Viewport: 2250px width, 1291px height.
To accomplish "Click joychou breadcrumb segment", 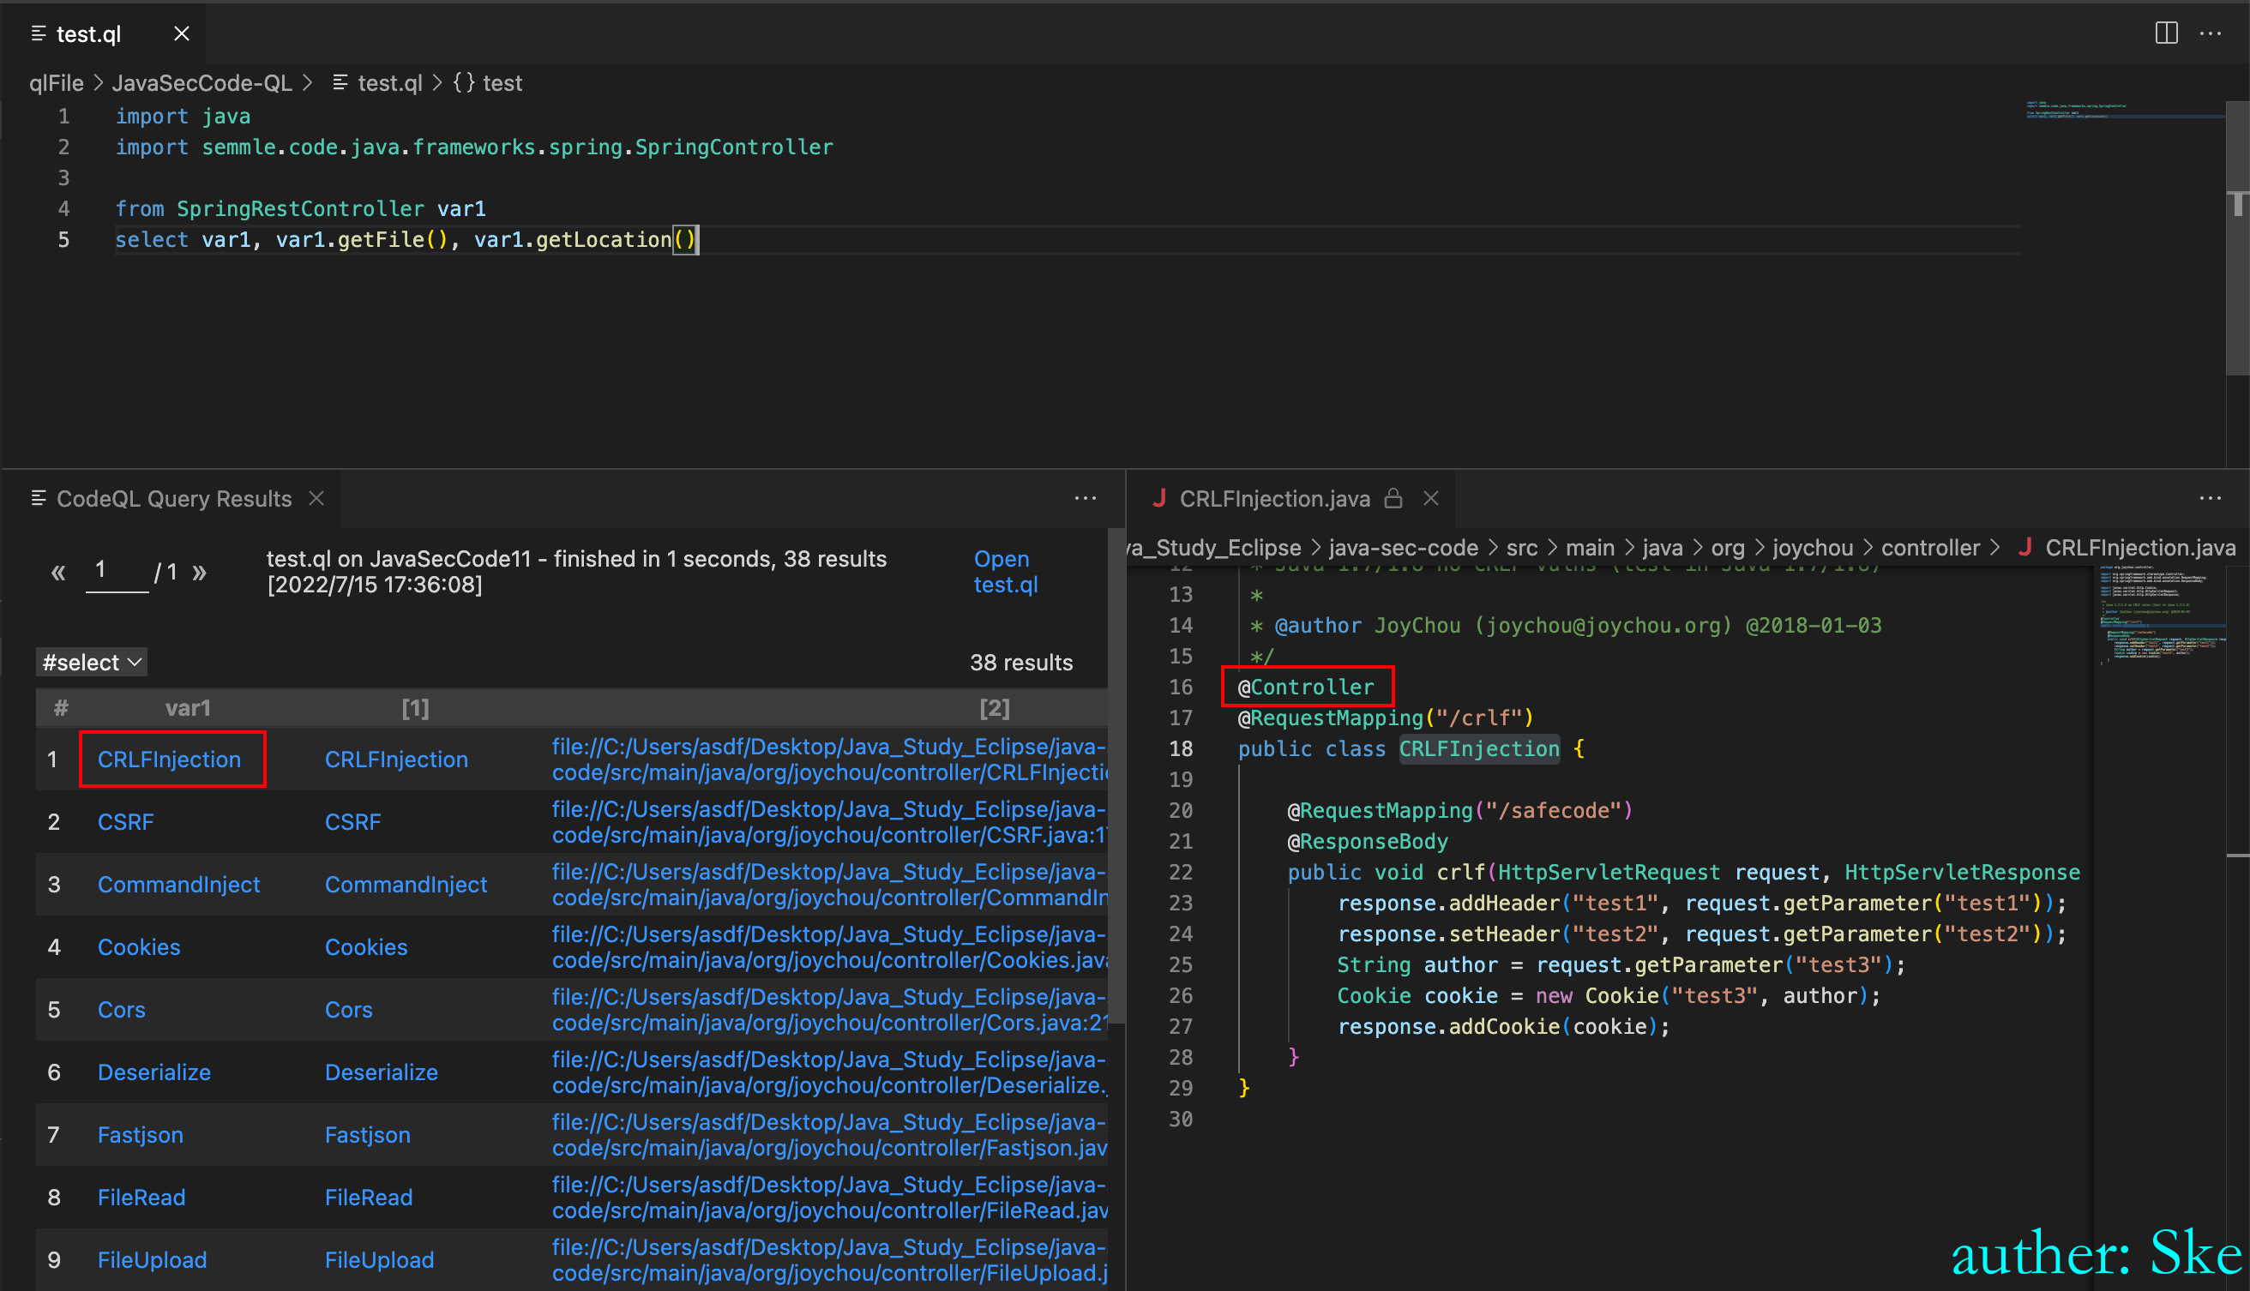I will click(1812, 547).
